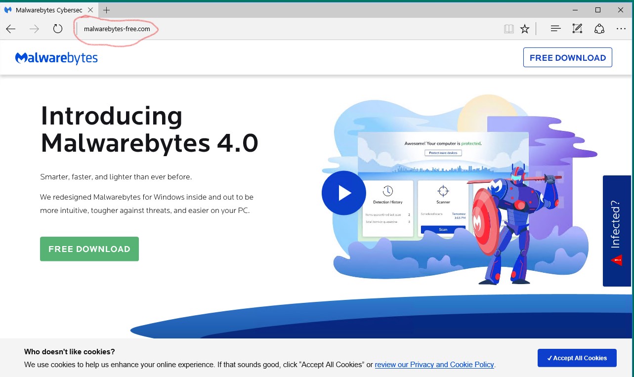Select the Malwarebytes logo in the header
Screen dimensions: 634x377
pos(56,57)
